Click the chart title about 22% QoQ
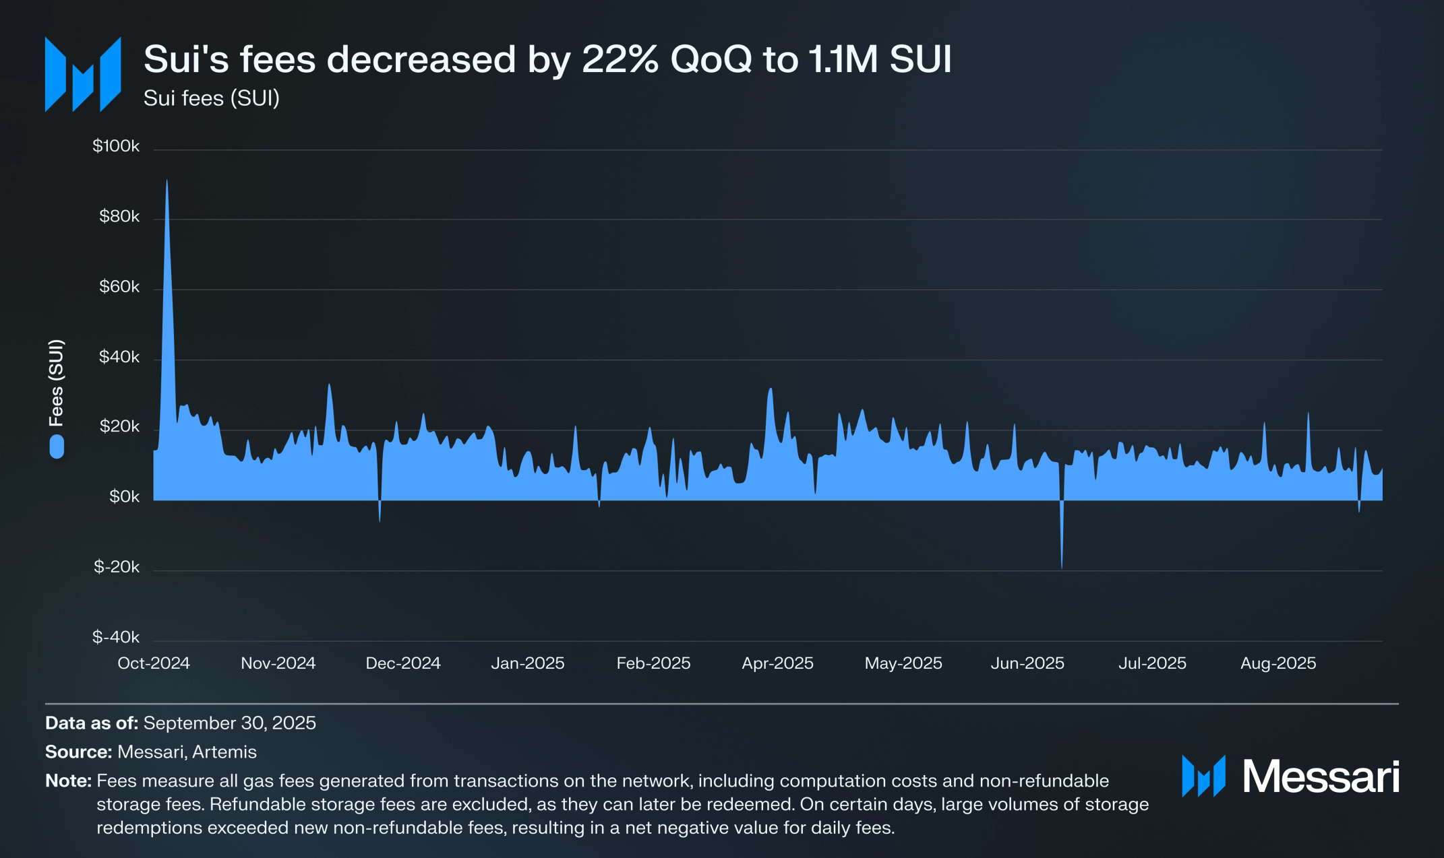This screenshot has height=858, width=1444. [547, 59]
